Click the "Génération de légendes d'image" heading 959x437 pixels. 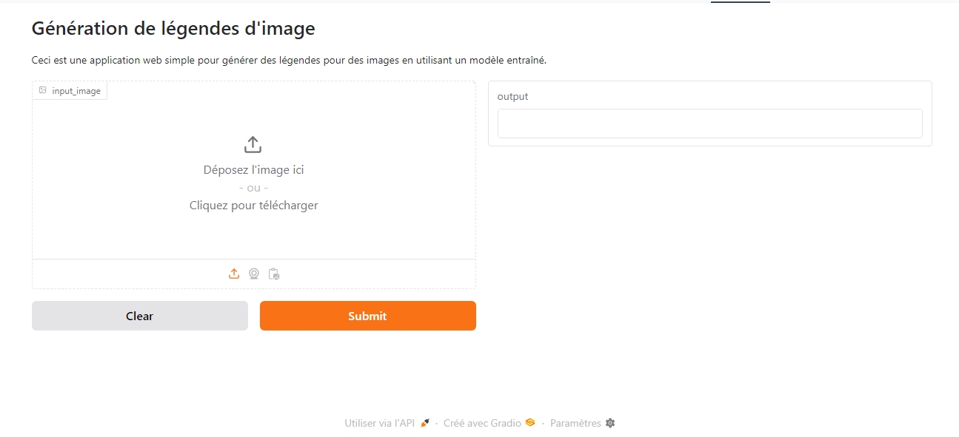pyautogui.click(x=173, y=29)
